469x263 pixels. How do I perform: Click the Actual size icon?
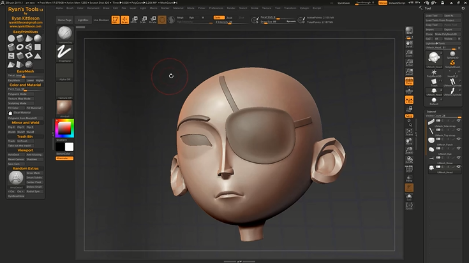pos(409,62)
